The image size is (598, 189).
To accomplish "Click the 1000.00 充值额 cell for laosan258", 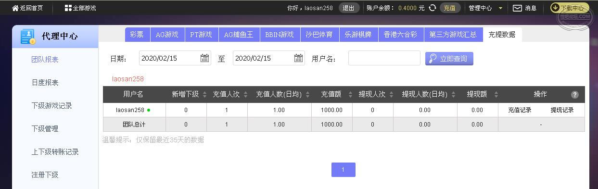I will [x=332, y=110].
